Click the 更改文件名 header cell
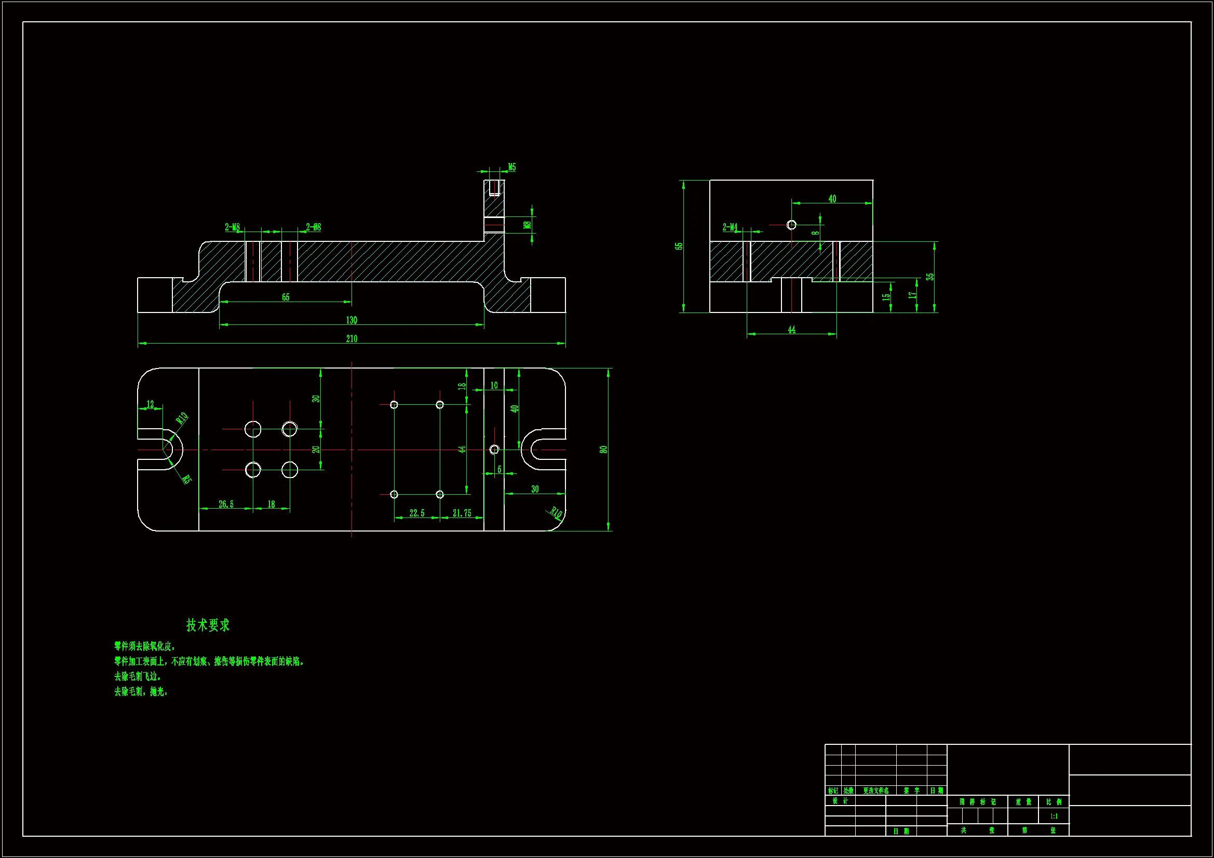The image size is (1214, 858). [x=875, y=791]
